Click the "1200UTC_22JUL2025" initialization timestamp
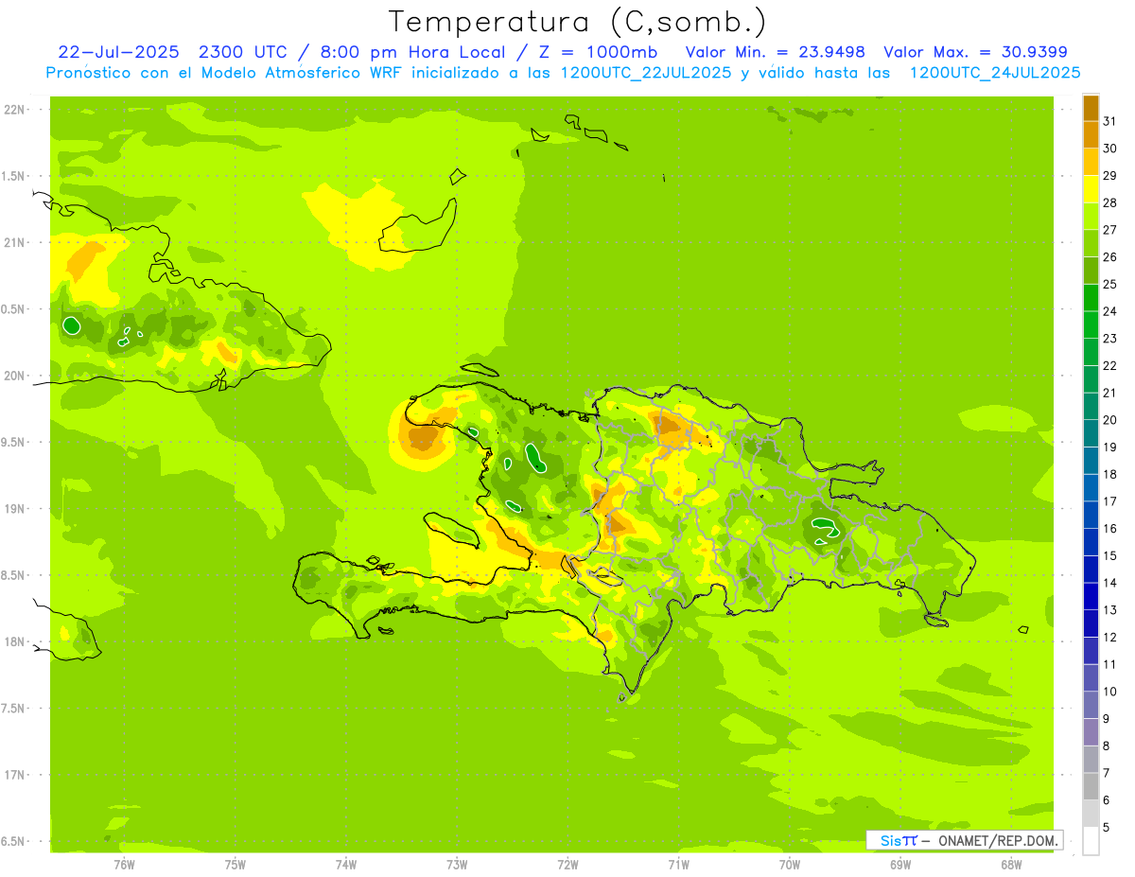 coord(646,73)
